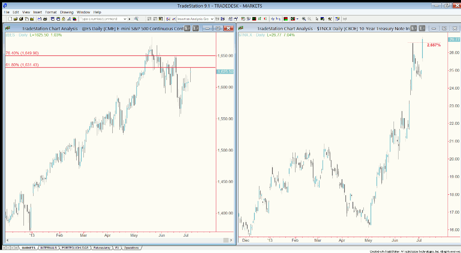Open the chart color scheme dropdown arrow

coord(297,19)
